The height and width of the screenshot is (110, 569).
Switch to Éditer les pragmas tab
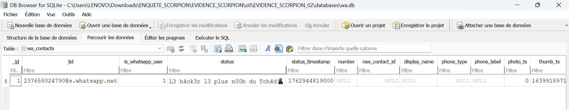(x=165, y=38)
